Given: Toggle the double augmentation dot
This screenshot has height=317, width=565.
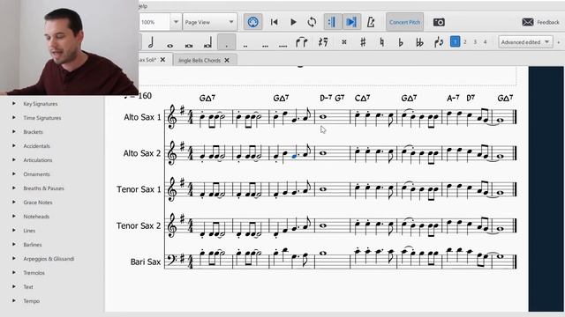Looking at the screenshot, I should [x=245, y=45].
